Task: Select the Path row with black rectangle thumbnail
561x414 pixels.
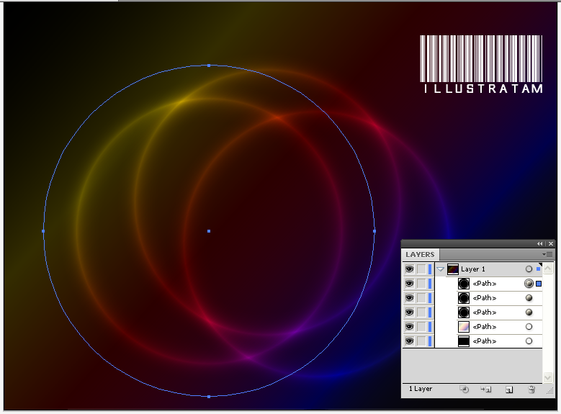Action: (485, 341)
